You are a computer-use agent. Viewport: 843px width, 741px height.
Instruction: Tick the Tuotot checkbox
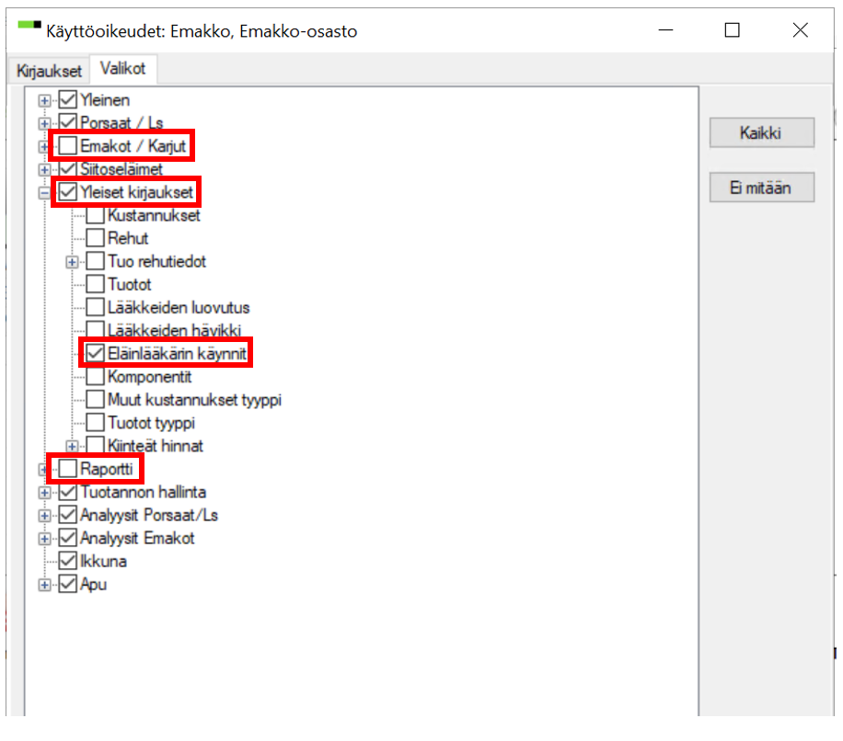[95, 284]
